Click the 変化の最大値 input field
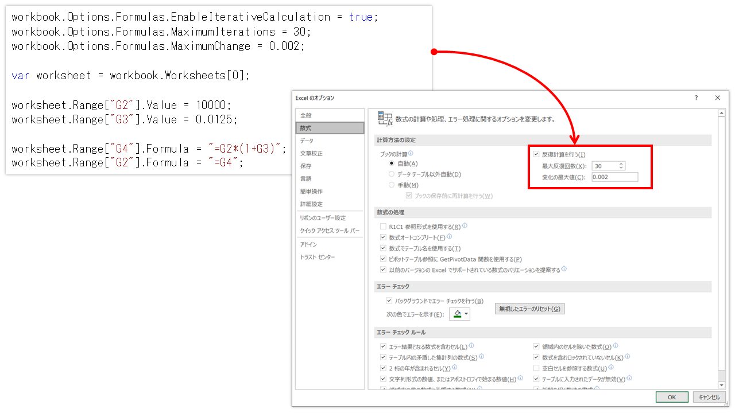Image resolution: width=735 pixels, height=413 pixels. (614, 177)
